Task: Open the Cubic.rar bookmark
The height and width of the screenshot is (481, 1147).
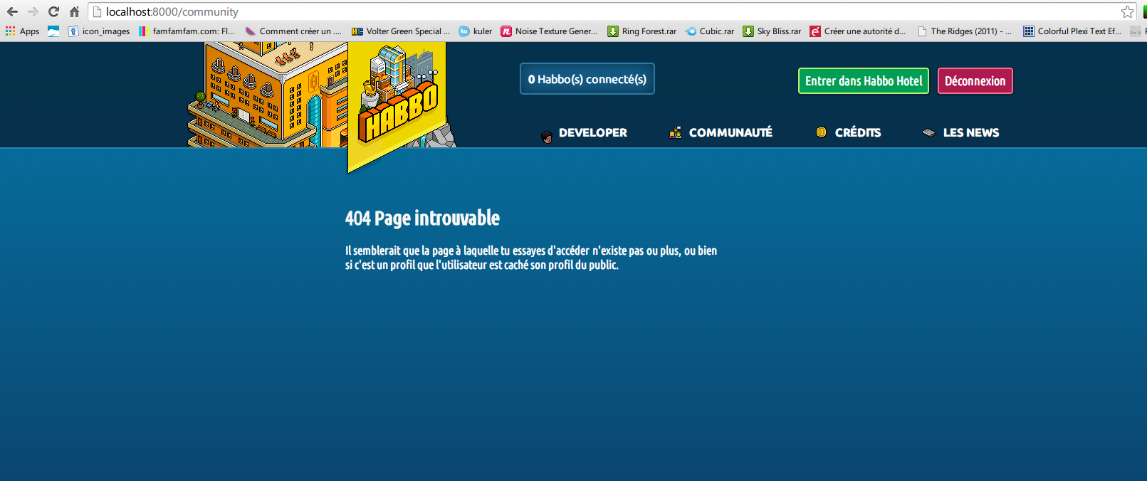Action: click(710, 31)
